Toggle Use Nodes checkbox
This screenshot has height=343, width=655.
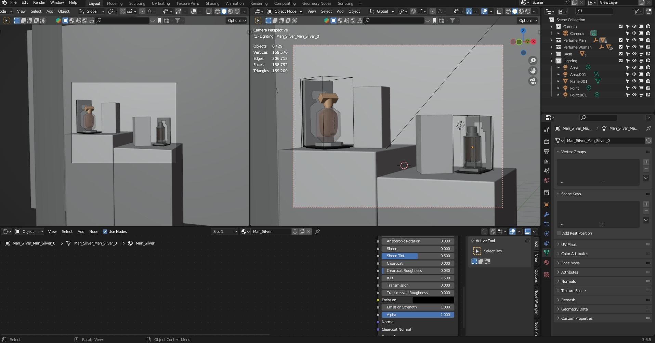point(105,232)
